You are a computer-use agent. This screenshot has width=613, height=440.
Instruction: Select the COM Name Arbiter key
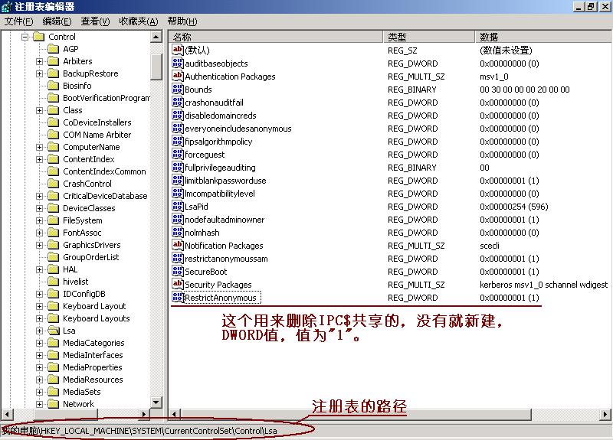coord(97,135)
